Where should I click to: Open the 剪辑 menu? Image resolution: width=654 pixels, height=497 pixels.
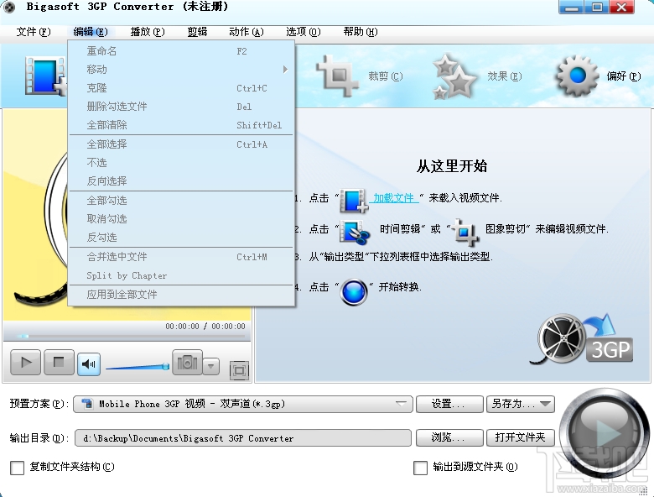(197, 32)
